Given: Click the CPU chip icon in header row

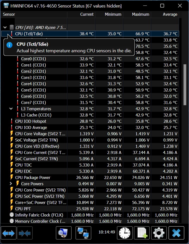Looking at the screenshot, I should coord(12,27).
